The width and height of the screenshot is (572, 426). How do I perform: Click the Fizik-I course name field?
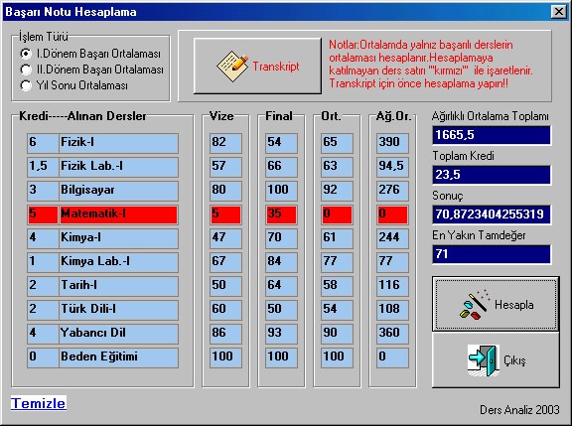pos(118,143)
